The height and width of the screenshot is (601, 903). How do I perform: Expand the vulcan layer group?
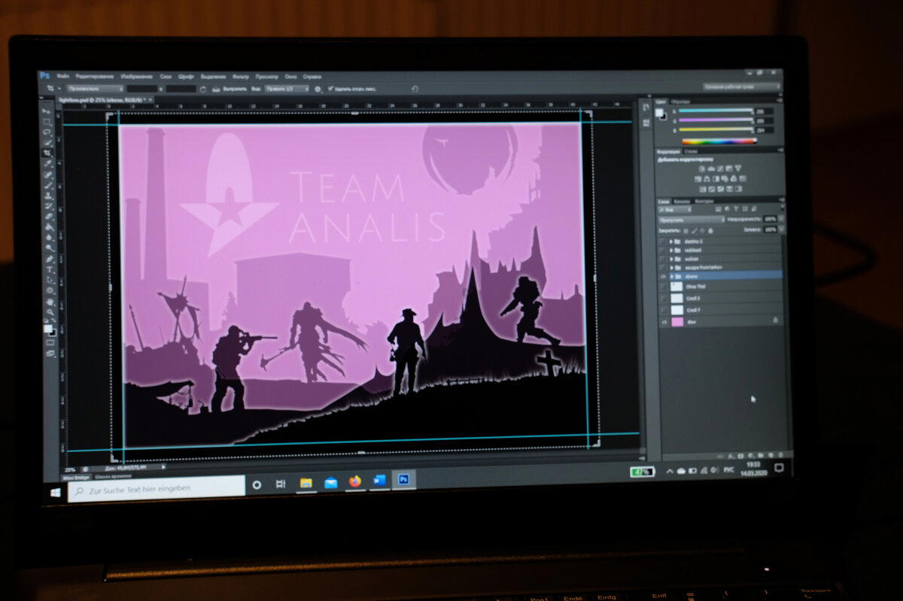670,259
